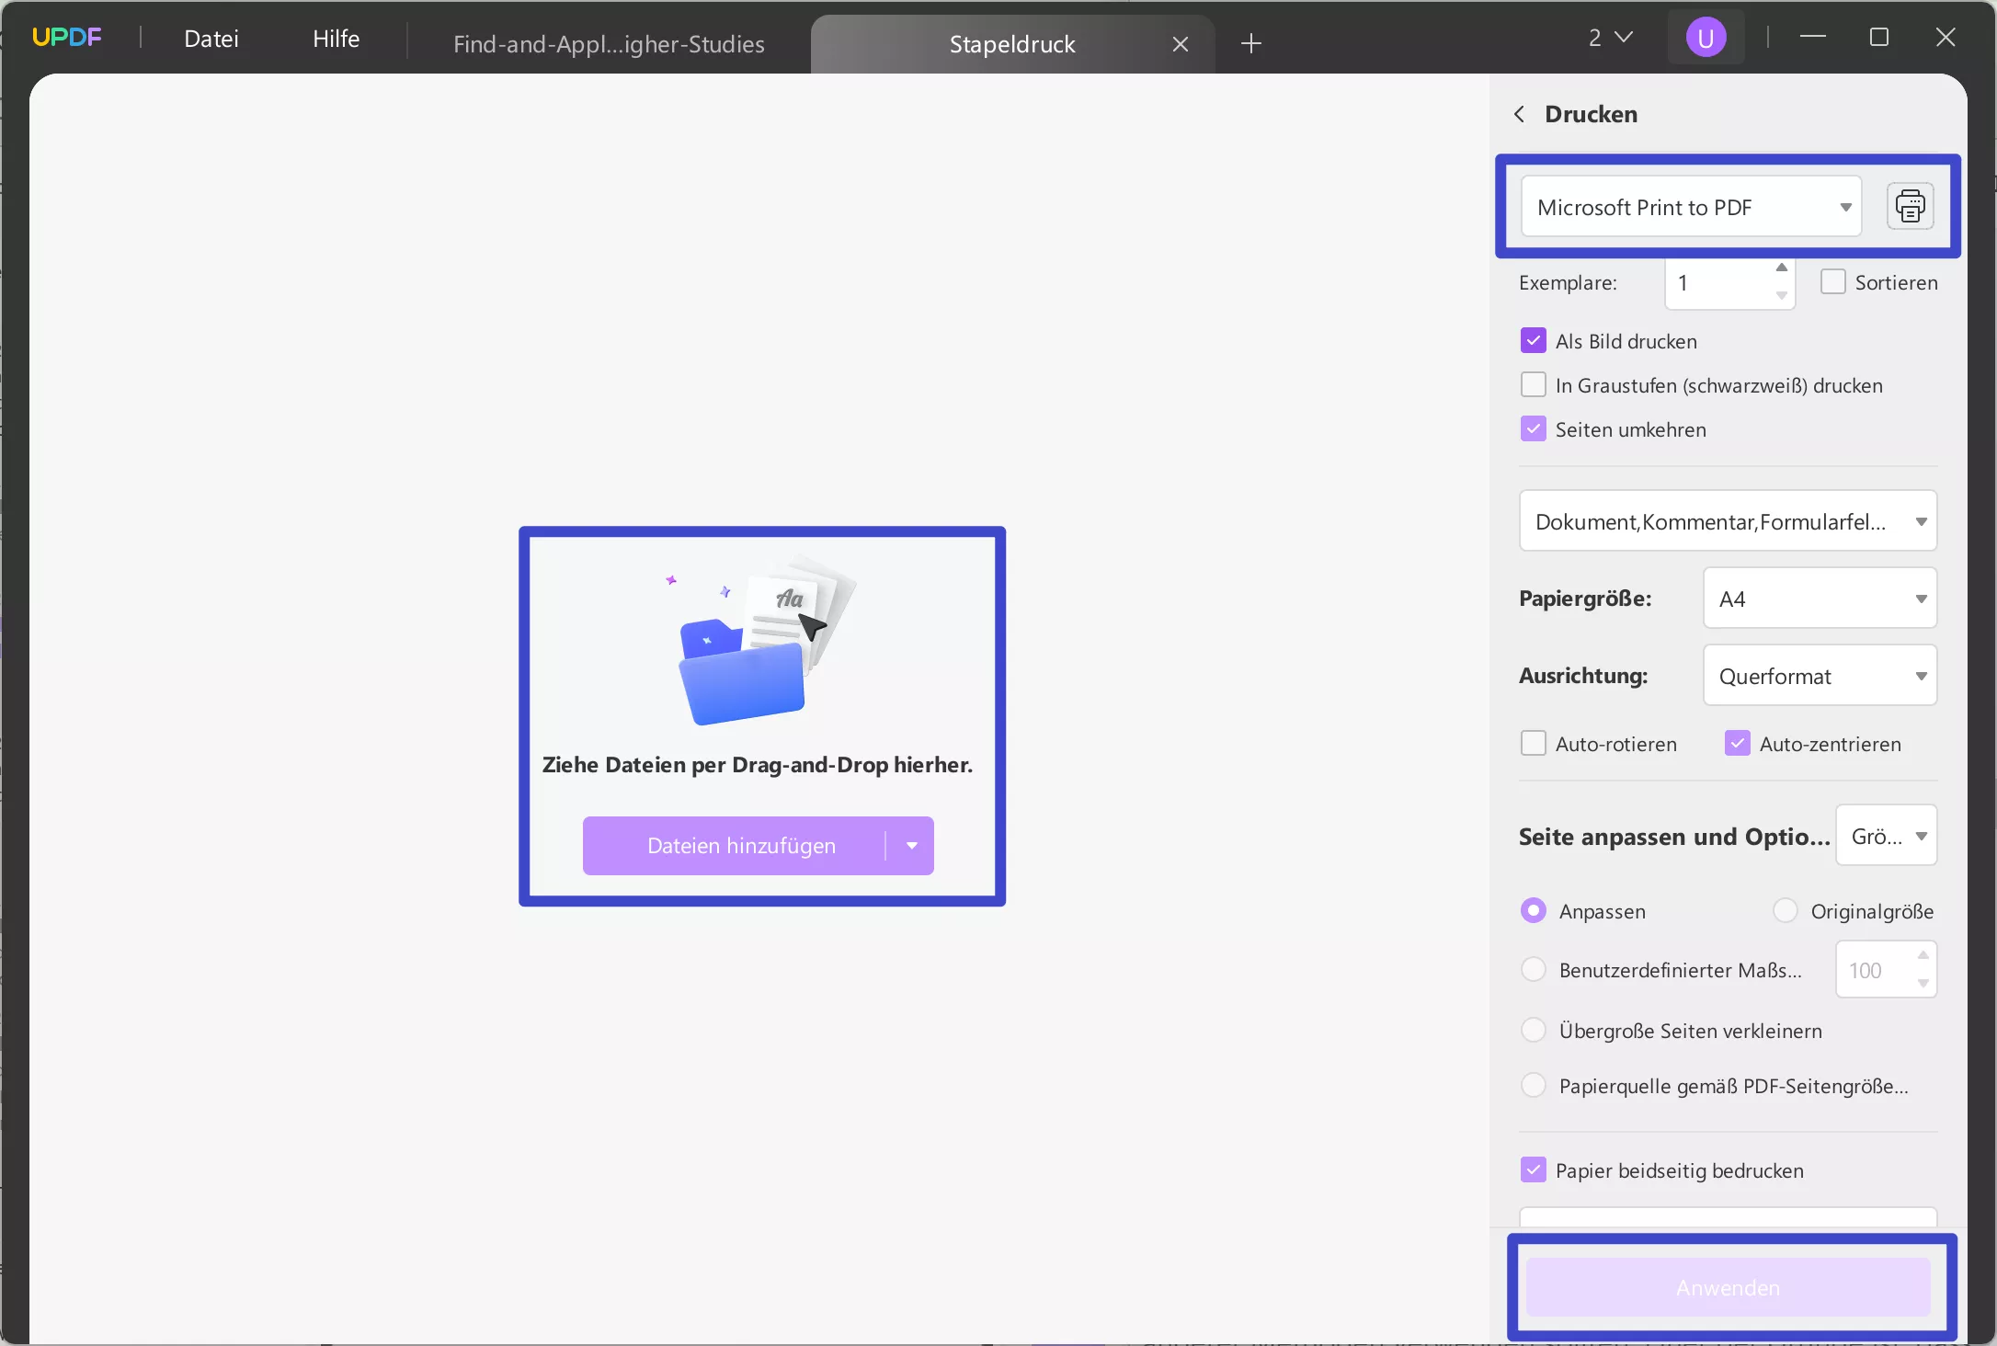Click the purple user avatar icon
Image resolution: width=1997 pixels, height=1346 pixels.
[x=1706, y=39]
